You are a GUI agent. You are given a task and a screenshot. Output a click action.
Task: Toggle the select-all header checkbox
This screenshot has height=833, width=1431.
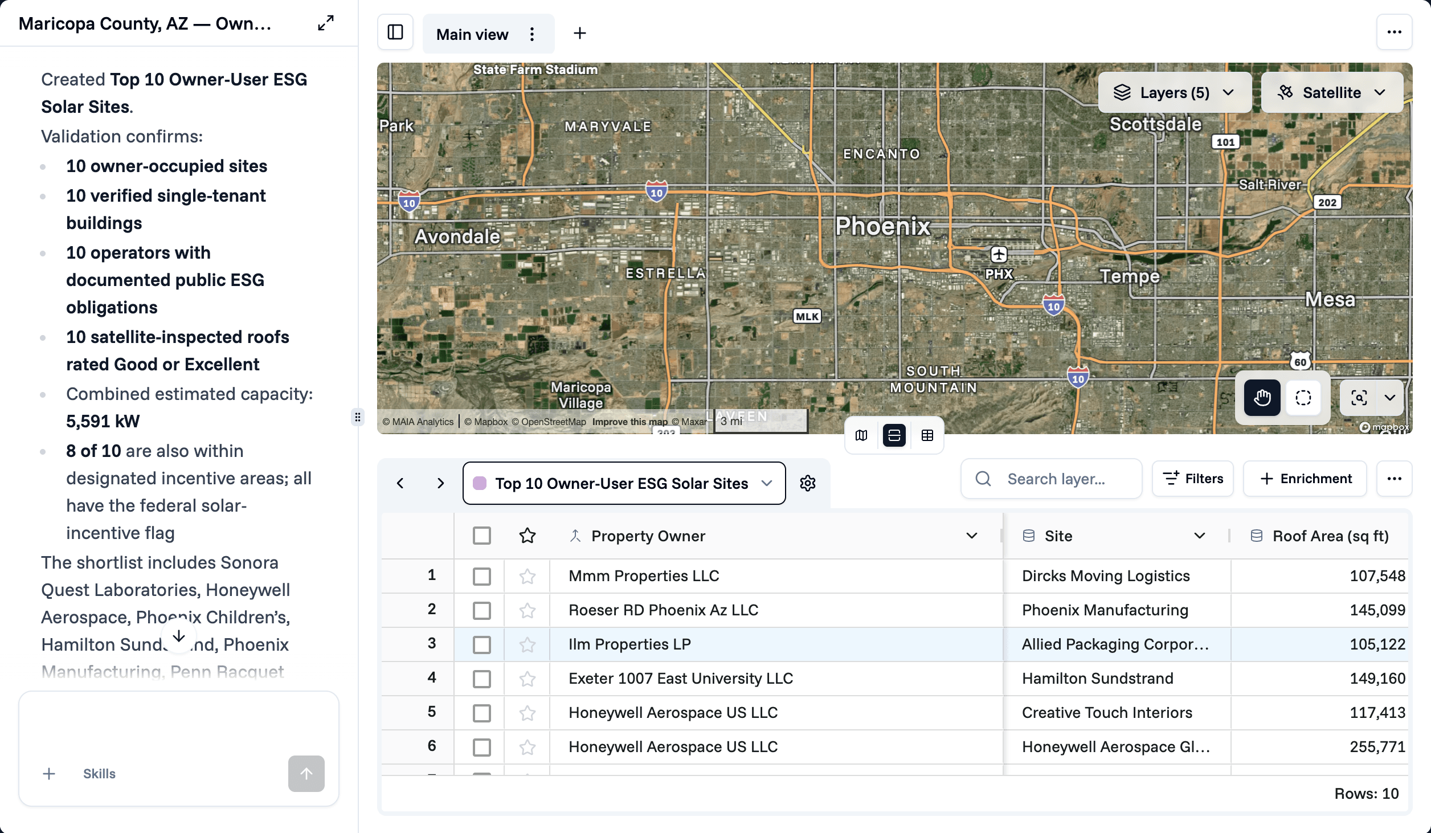(x=482, y=536)
